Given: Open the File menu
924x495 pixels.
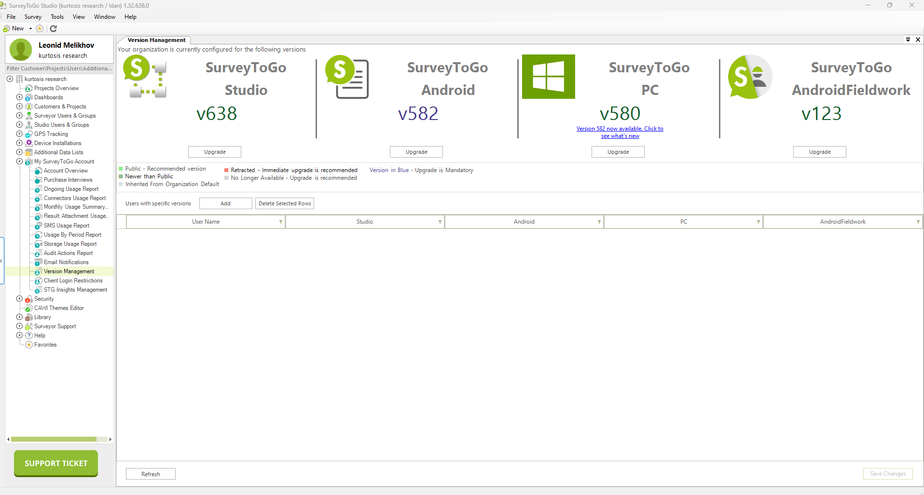Looking at the screenshot, I should 11,17.
